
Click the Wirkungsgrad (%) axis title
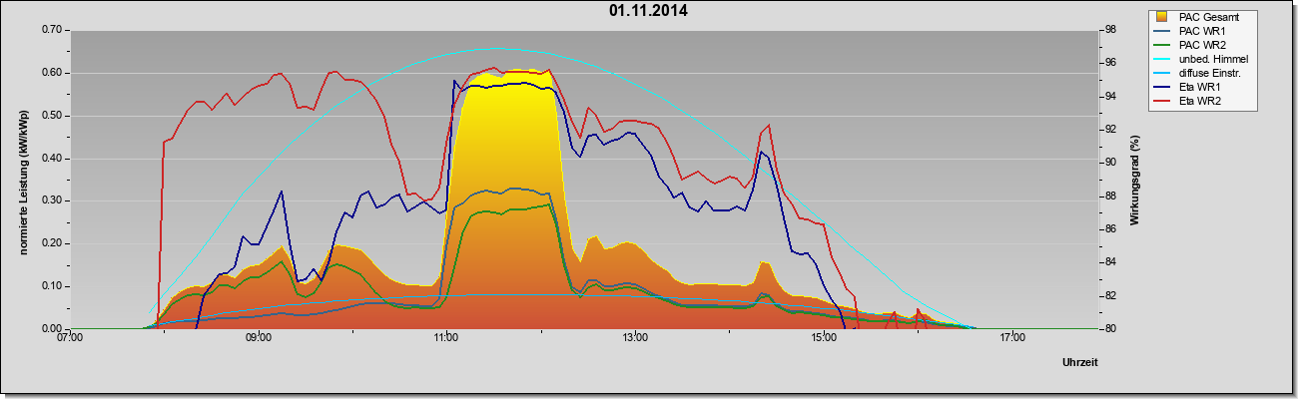coord(1135,180)
